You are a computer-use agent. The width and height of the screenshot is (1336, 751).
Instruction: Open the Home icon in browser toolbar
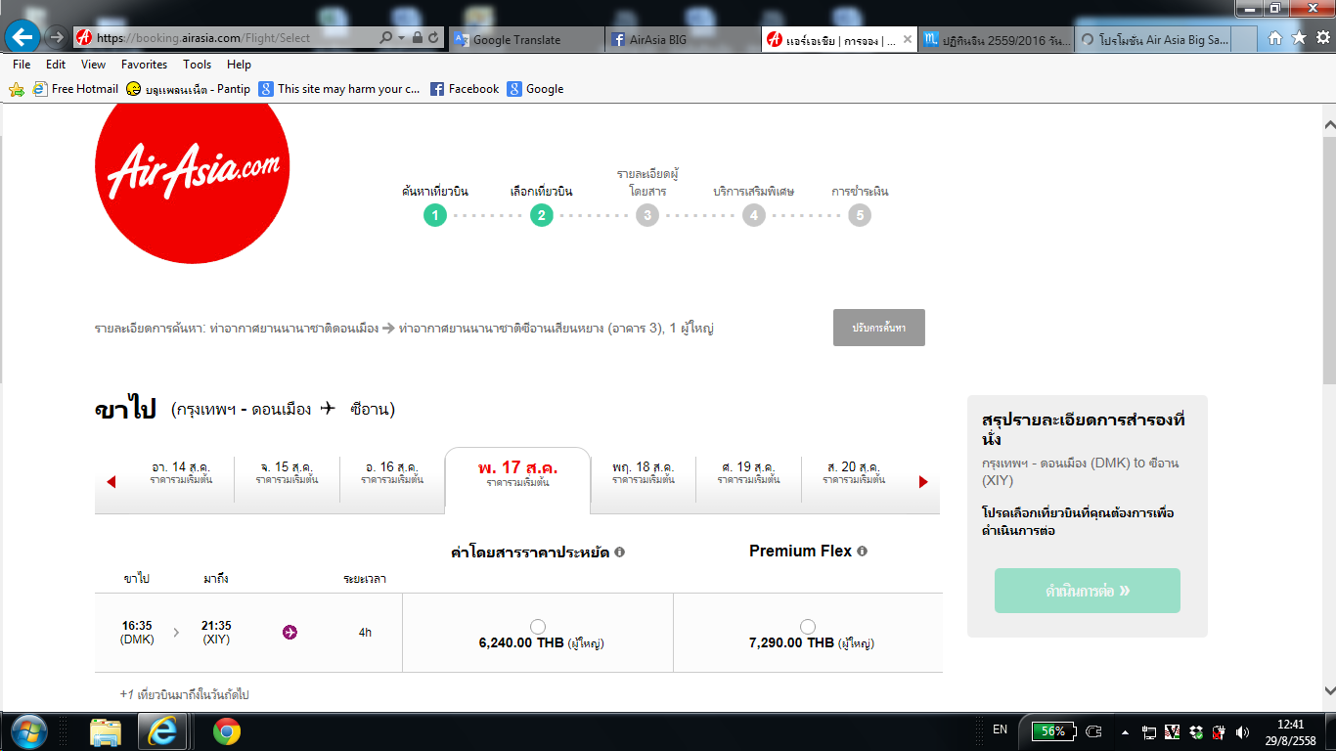pyautogui.click(x=1275, y=38)
